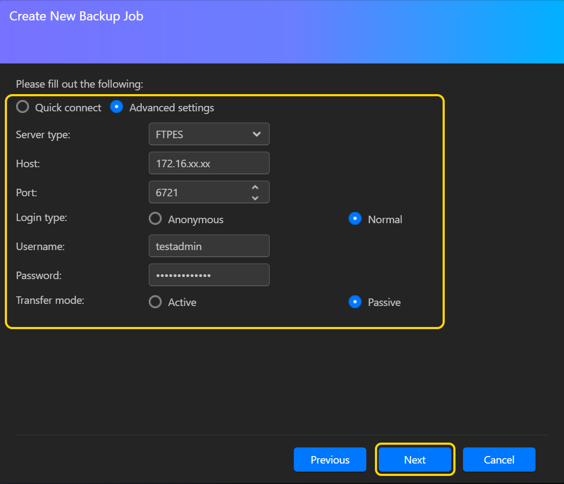Click the chevron arrow beside FTPES
Viewport: 564px width, 484px height.
[x=257, y=134]
